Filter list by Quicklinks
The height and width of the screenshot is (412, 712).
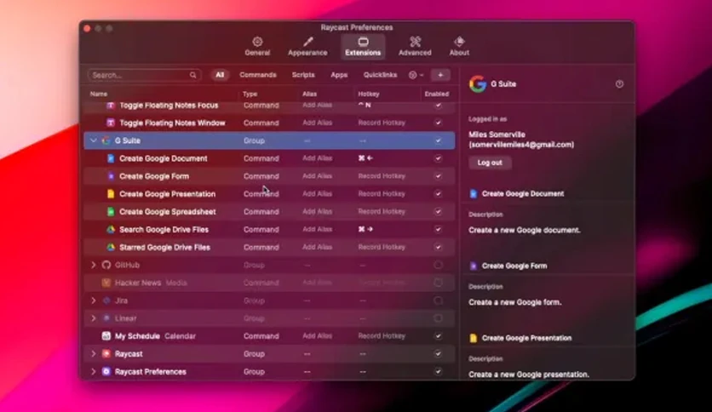click(380, 75)
